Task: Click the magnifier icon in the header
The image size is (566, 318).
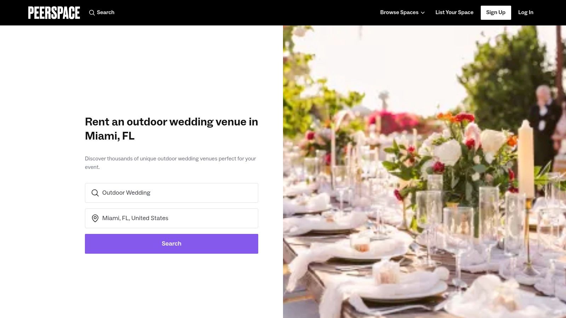Action: (x=92, y=13)
